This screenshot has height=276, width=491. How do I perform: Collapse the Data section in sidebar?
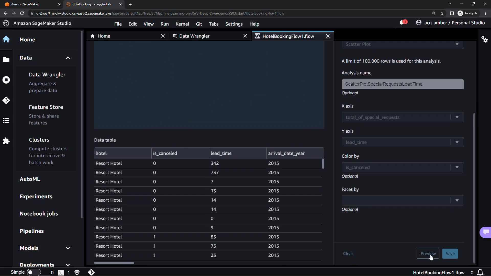point(68,58)
